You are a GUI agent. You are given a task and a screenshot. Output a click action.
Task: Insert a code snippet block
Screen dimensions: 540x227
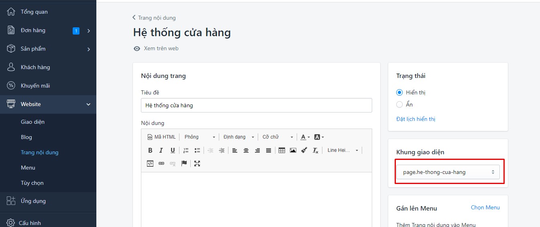[x=150, y=164]
